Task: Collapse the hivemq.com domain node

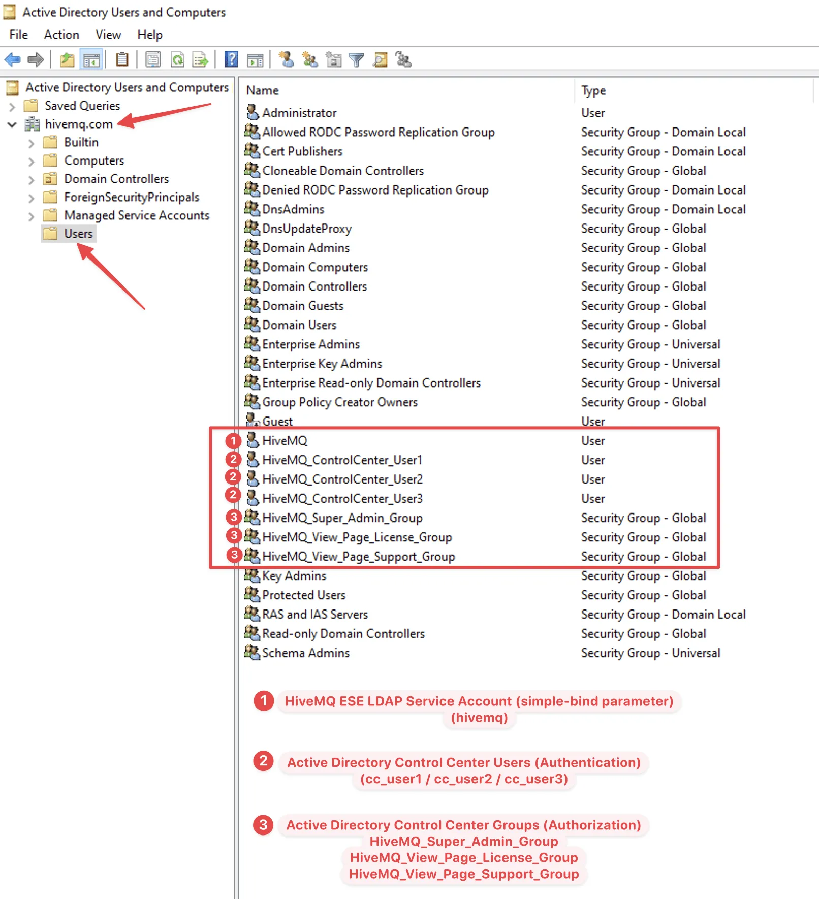Action: [12, 124]
